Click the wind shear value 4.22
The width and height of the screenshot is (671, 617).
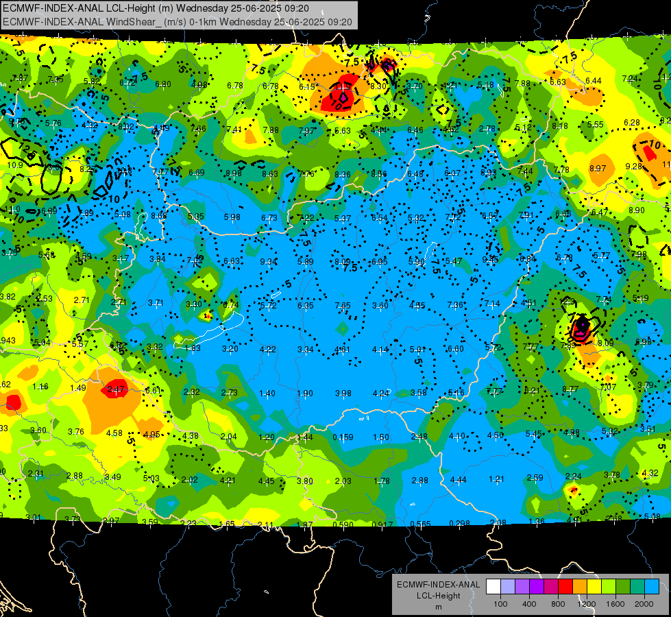[x=268, y=350]
